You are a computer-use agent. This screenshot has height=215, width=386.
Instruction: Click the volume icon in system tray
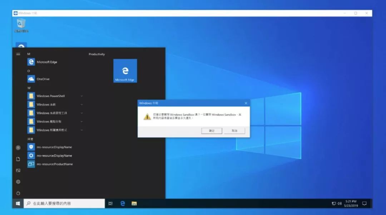pos(340,204)
